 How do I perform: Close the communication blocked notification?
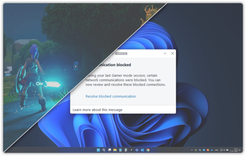coord(173,53)
